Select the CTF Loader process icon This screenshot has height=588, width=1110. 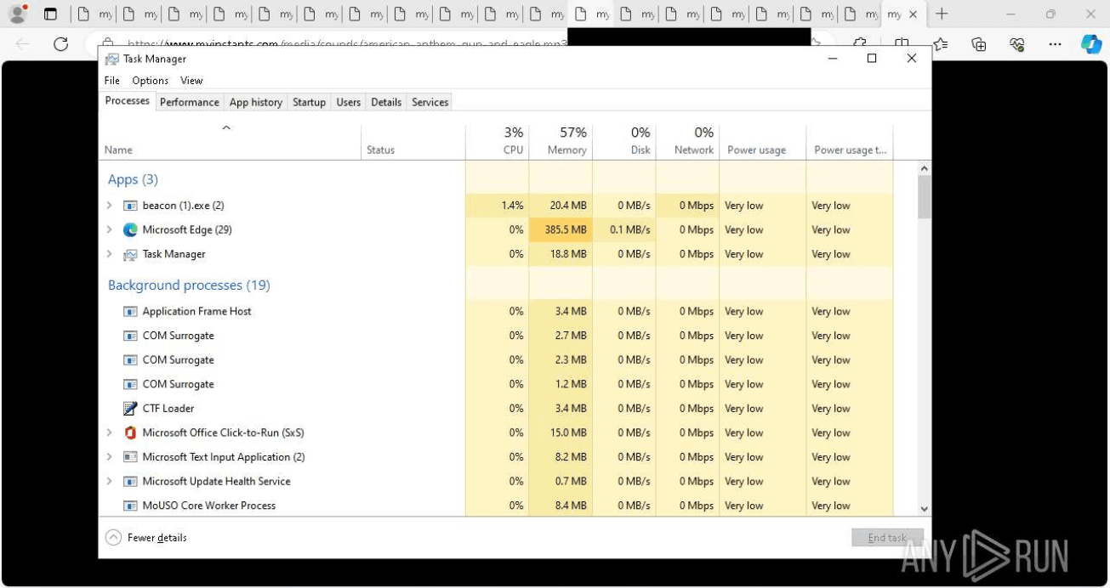pyautogui.click(x=130, y=408)
